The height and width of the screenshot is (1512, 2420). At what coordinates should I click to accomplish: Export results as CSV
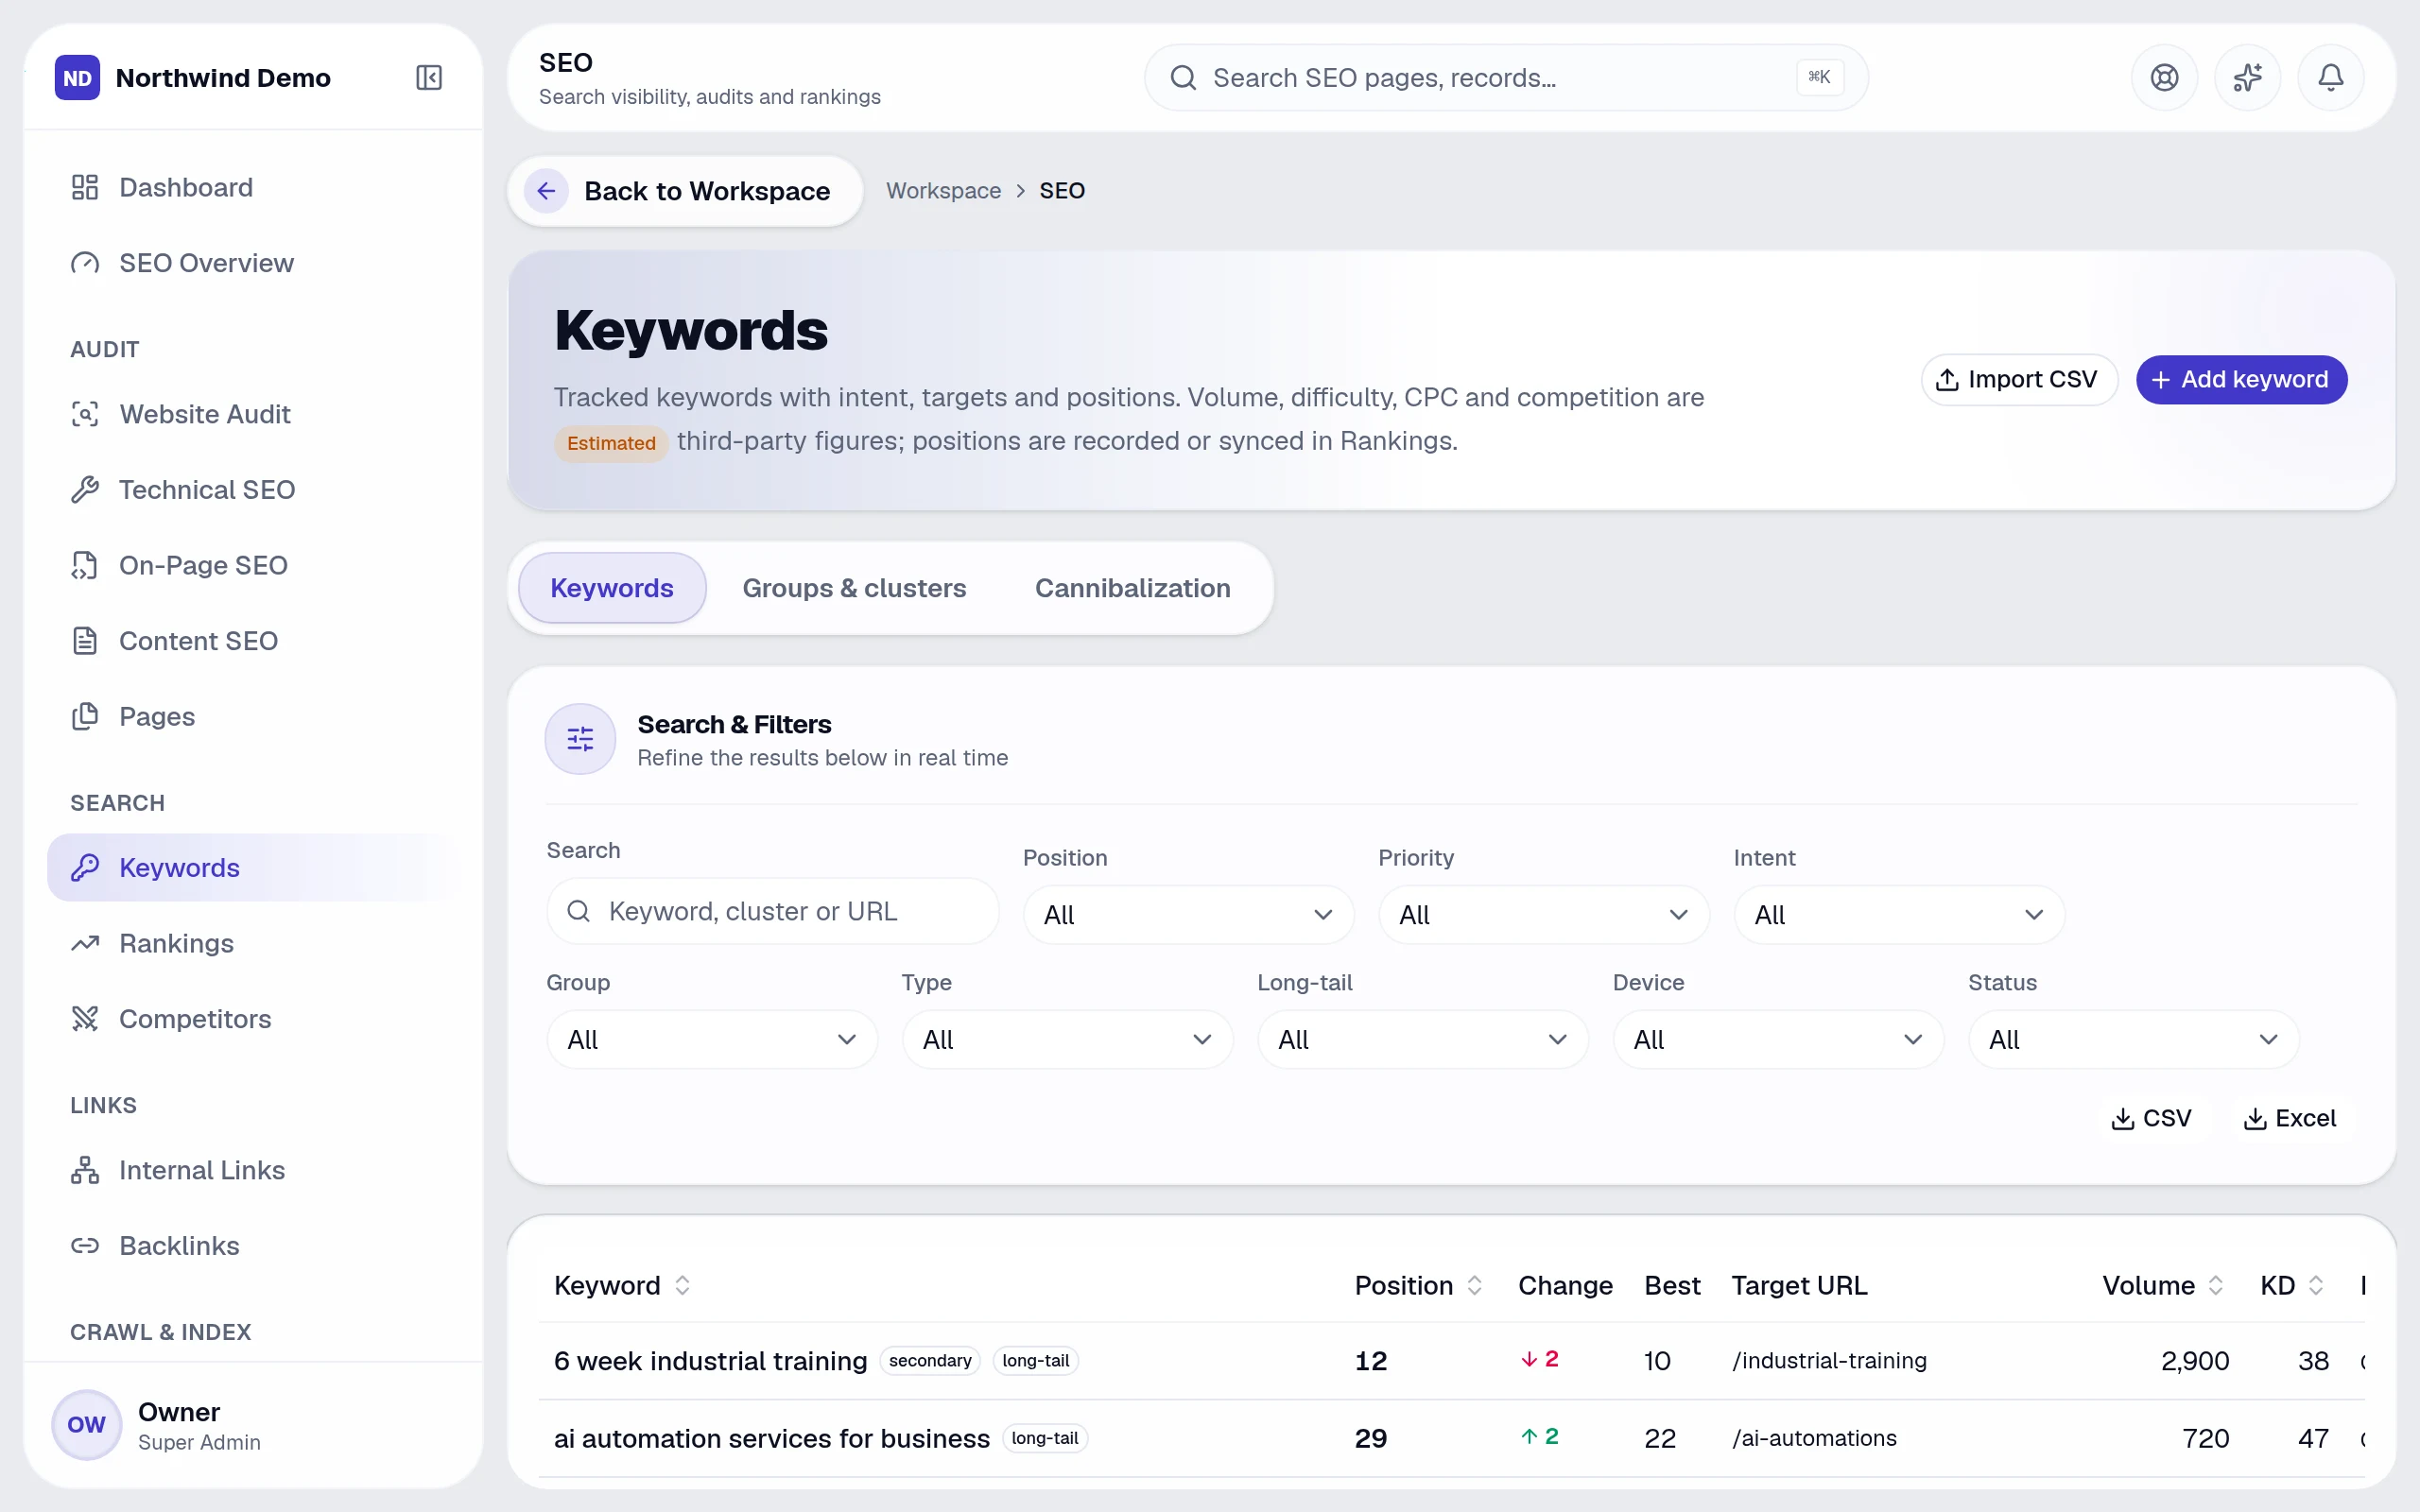click(x=2151, y=1118)
